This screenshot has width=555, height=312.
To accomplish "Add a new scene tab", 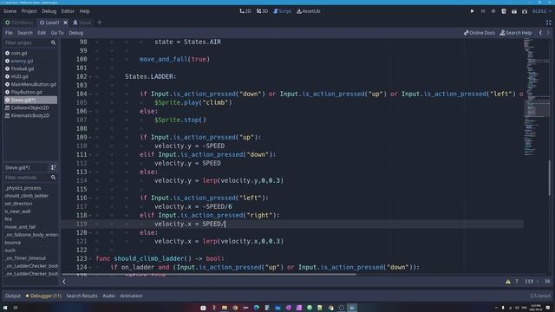I will 99,23.
